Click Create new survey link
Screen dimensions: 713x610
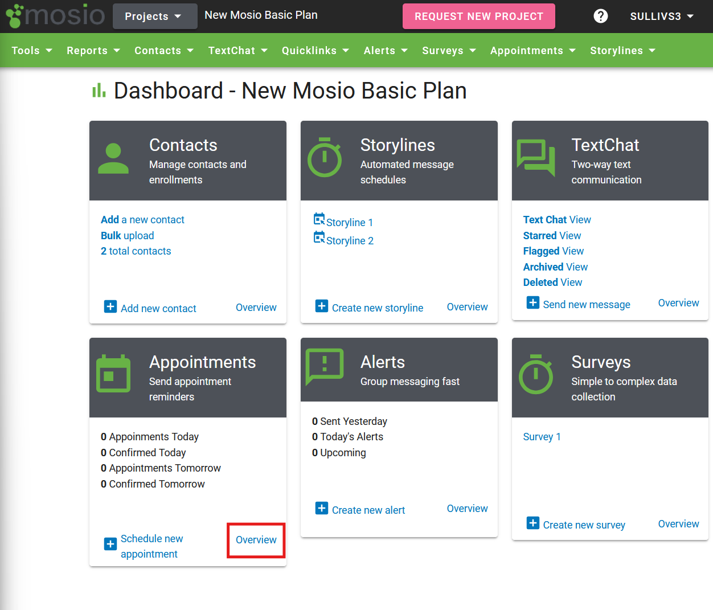point(584,525)
